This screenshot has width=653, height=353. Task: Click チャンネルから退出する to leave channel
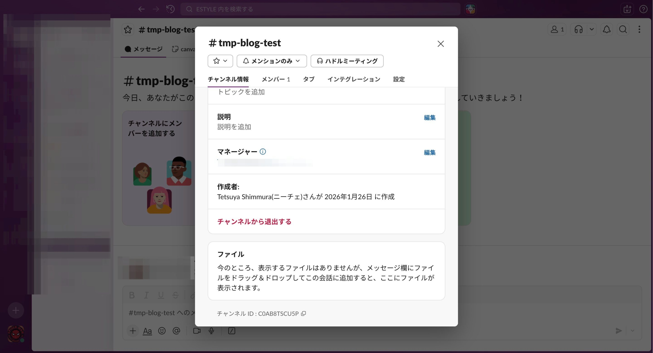(x=254, y=222)
